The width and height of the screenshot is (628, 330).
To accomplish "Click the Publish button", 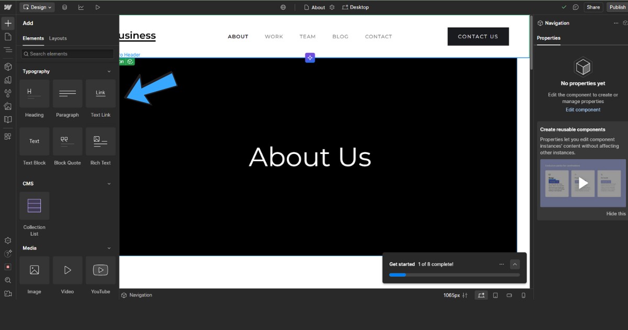I will pos(617,7).
